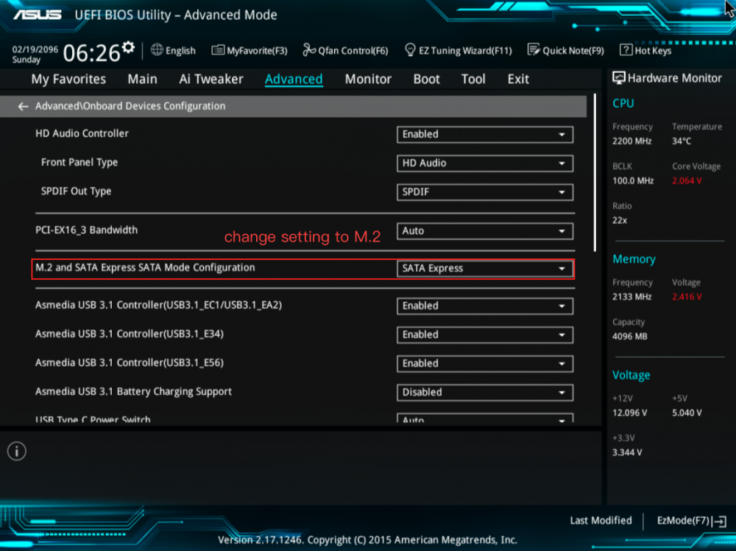This screenshot has width=736, height=551.
Task: Select Asmedia USB 3.1 Battery Charging Support label
Action: click(x=133, y=391)
